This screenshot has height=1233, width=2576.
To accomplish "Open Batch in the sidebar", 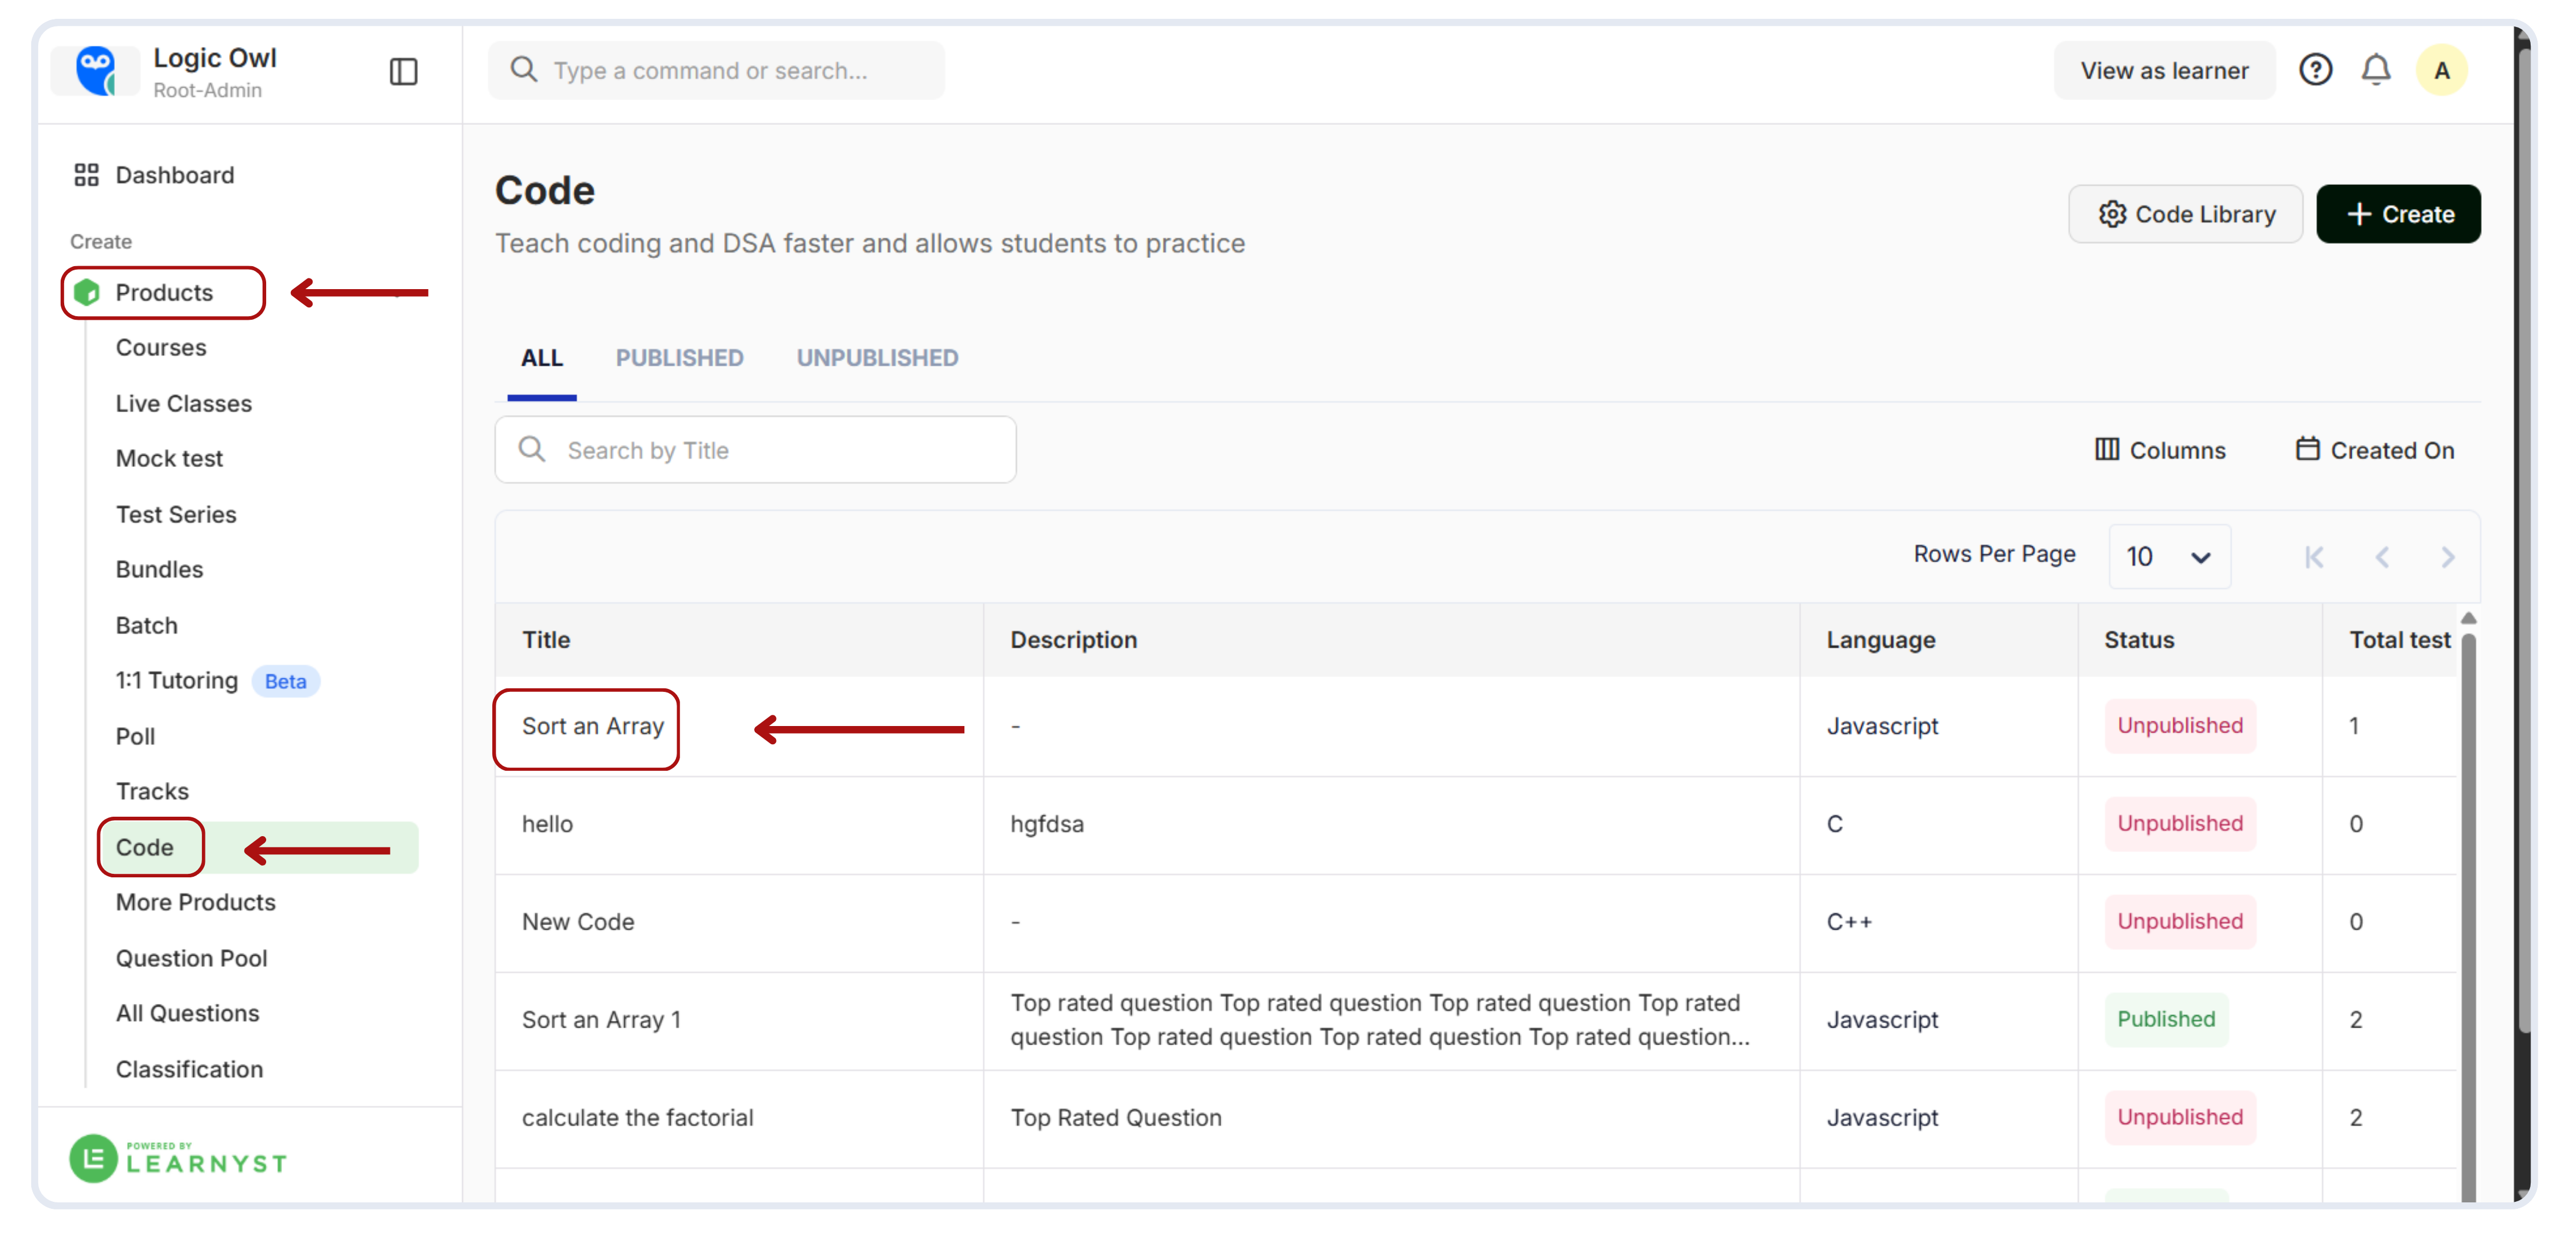I will click(146, 625).
